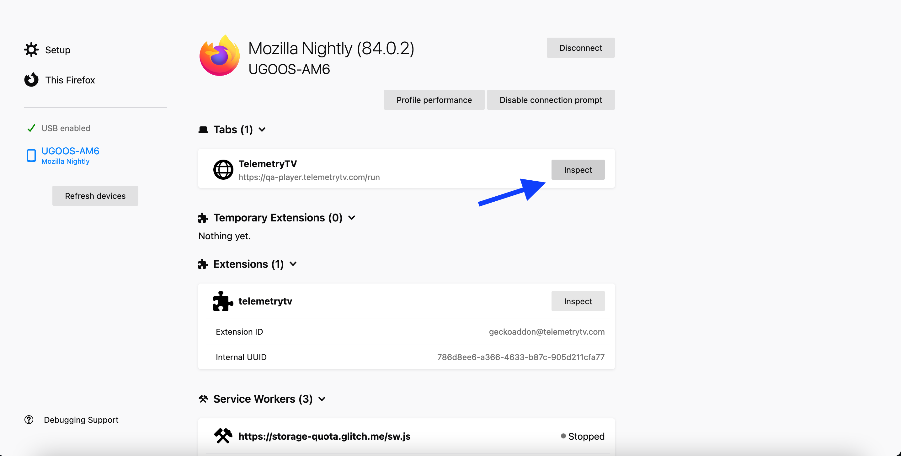
Task: Click the storage-quota service worker tools icon
Action: (223, 436)
